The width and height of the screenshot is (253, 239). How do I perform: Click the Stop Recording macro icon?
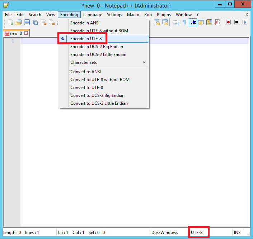click(x=236, y=22)
